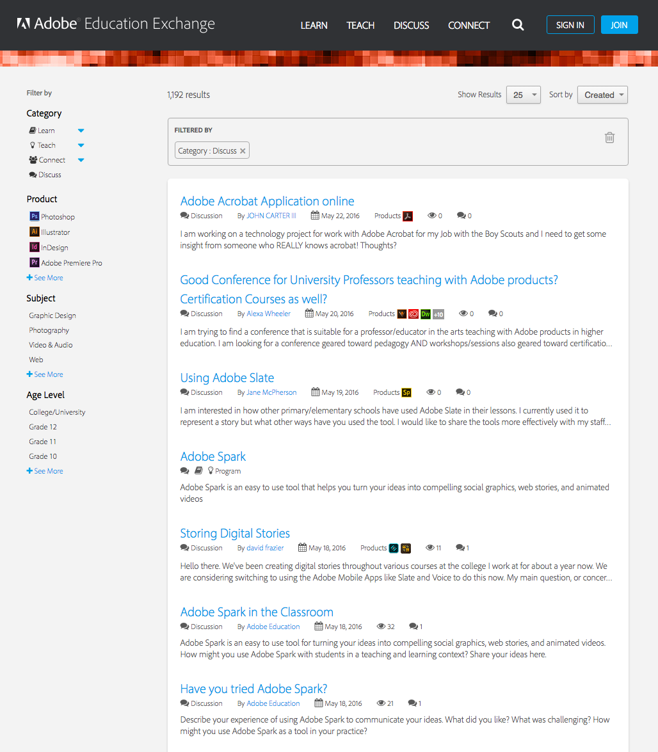The image size is (658, 752).
Task: Open the Using Adobe Slate discussion
Action: tap(227, 378)
